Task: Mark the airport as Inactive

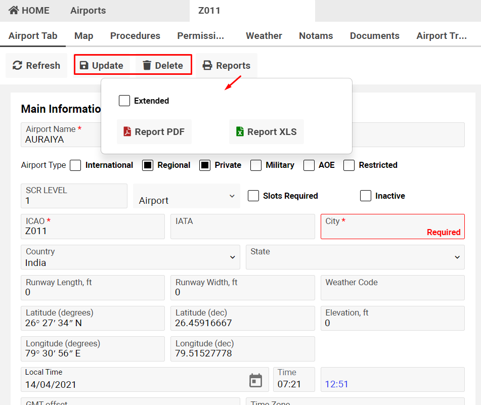Action: (x=366, y=196)
